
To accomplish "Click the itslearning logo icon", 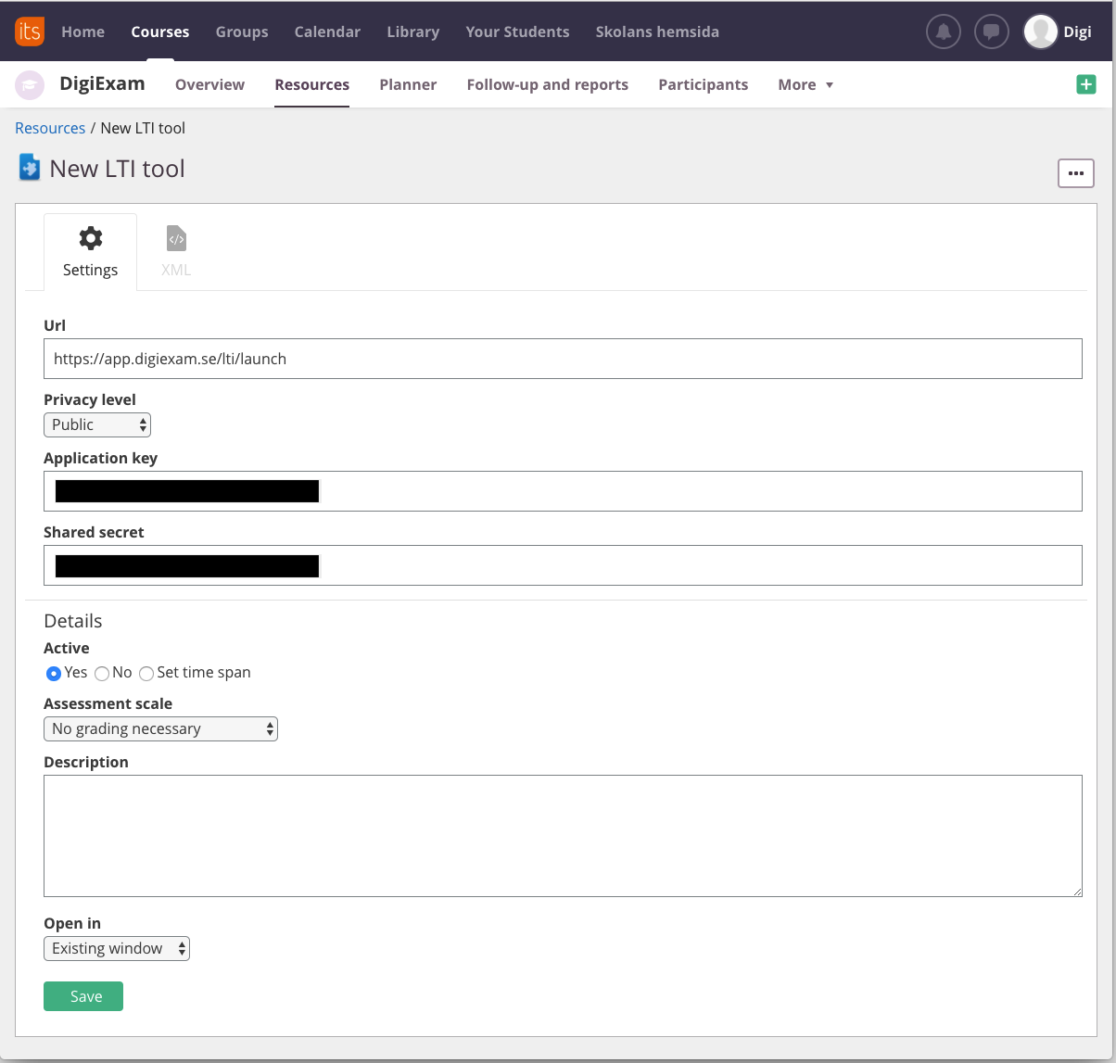I will coord(30,32).
